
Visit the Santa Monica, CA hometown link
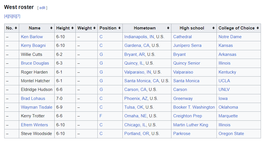[x=142, y=81]
